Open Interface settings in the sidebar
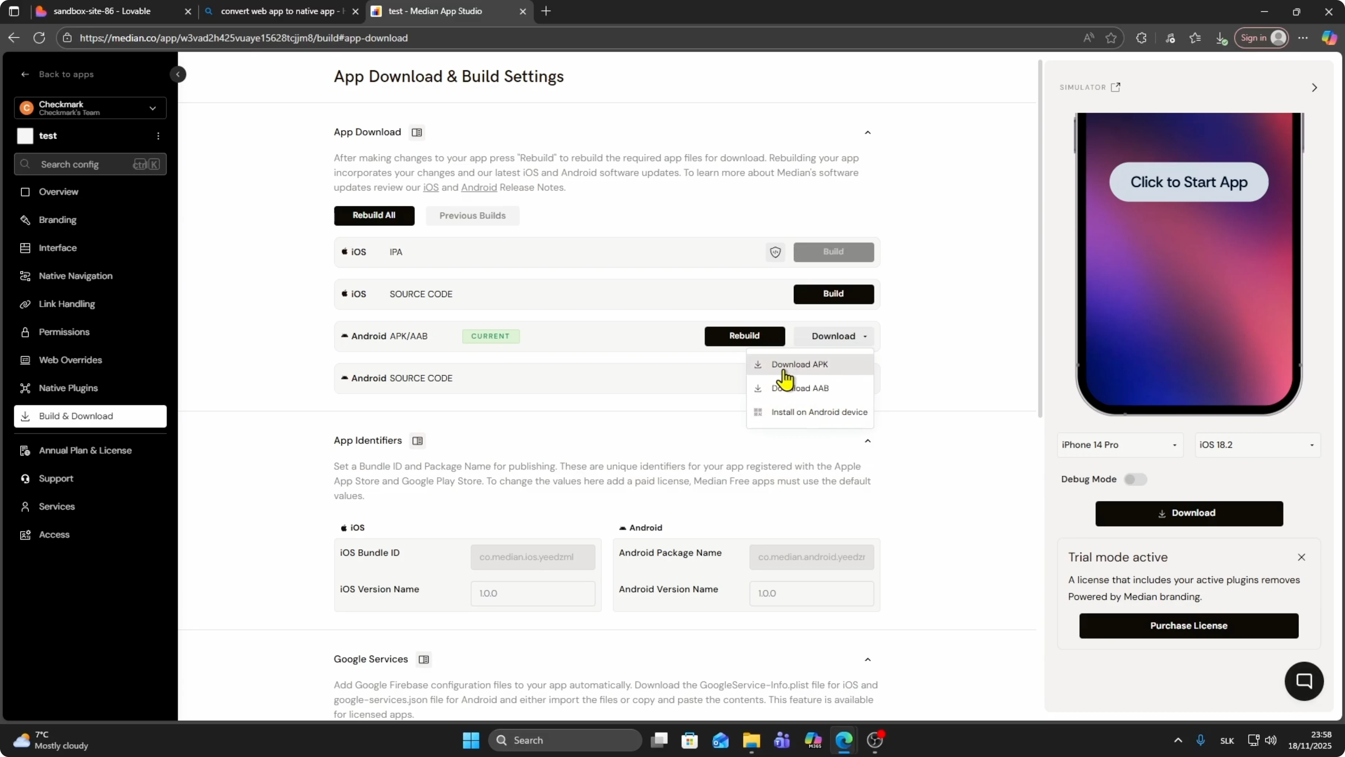This screenshot has height=757, width=1345. [90, 248]
